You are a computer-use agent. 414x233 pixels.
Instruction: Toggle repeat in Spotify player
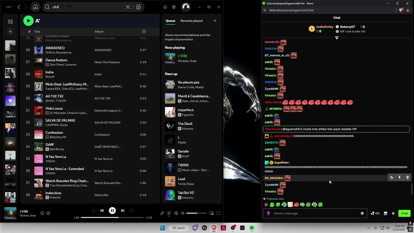(131, 211)
